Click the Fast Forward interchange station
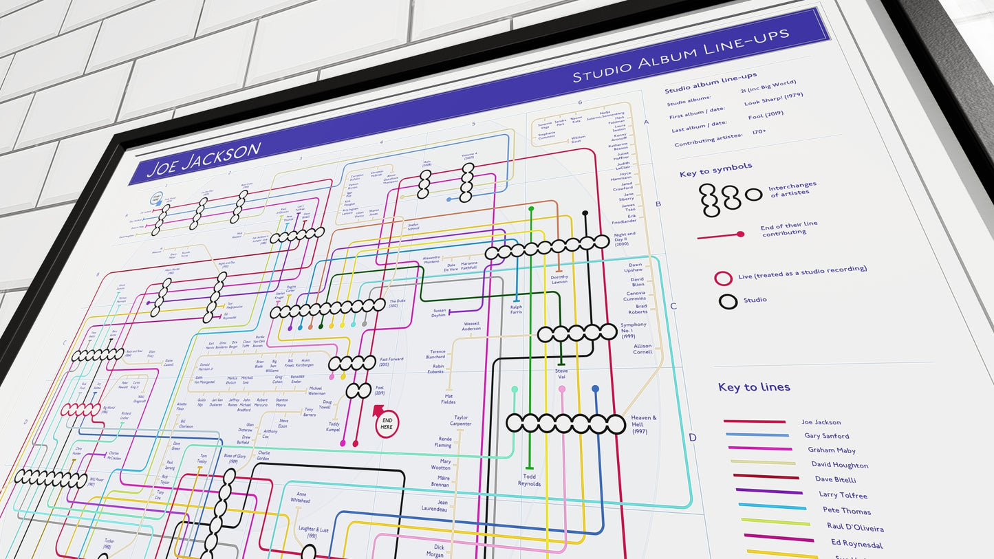 (x=352, y=363)
